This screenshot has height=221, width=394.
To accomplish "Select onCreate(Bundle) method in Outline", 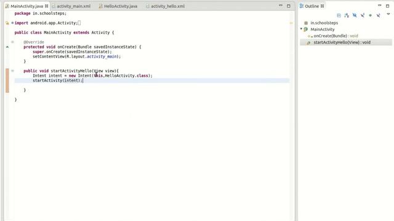I will pyautogui.click(x=336, y=36).
